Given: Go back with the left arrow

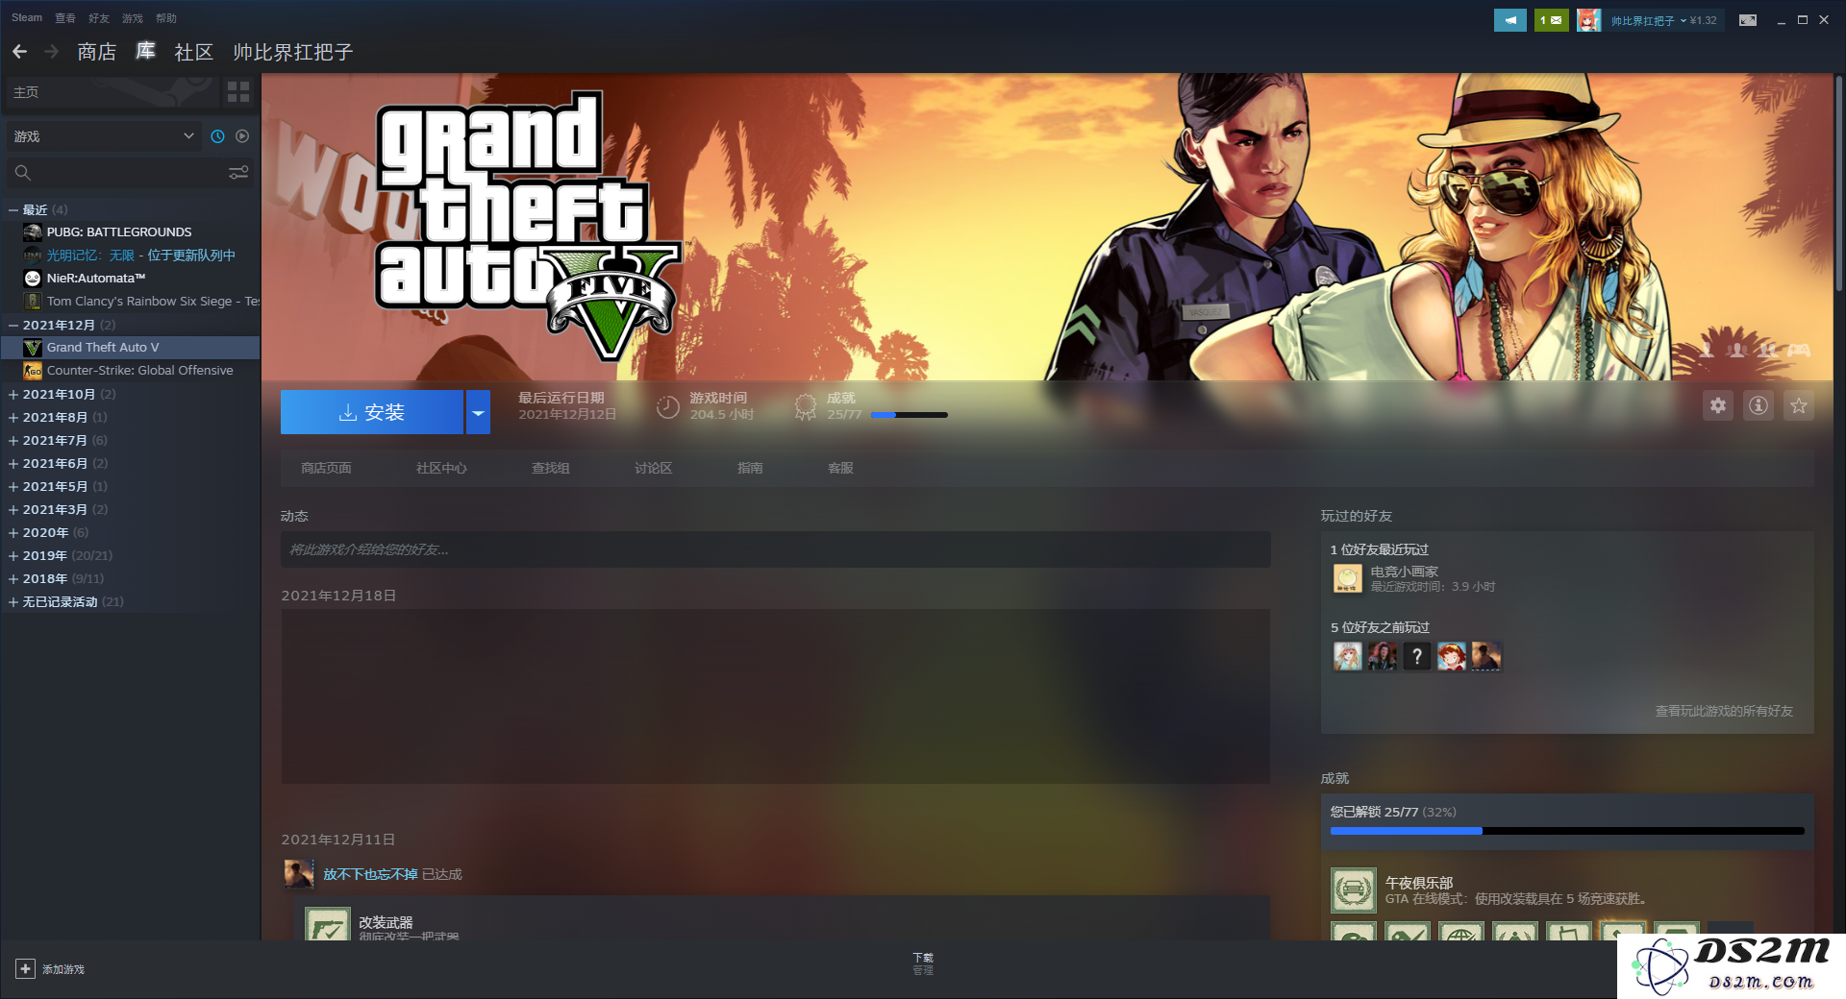Looking at the screenshot, I should tap(19, 52).
